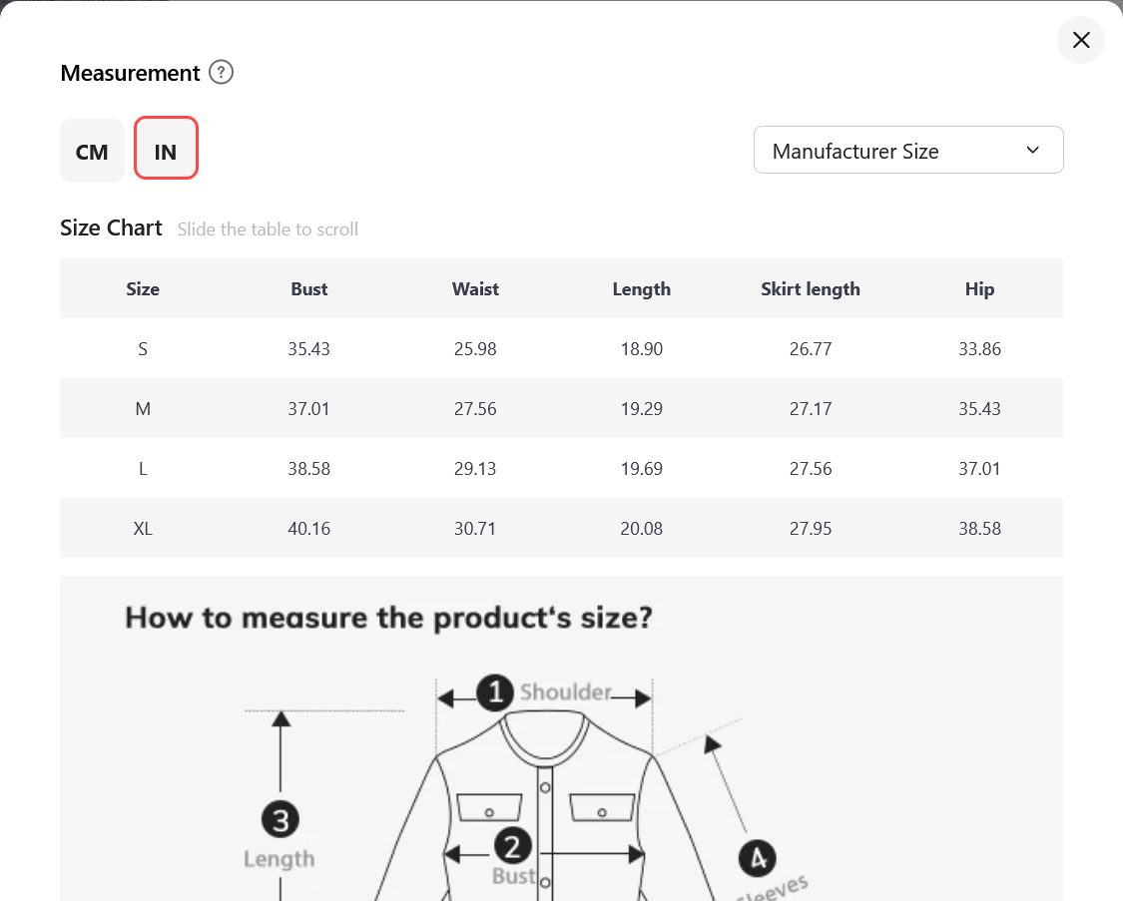
Task: Click the Measurement help question mark icon
Action: coord(222,72)
